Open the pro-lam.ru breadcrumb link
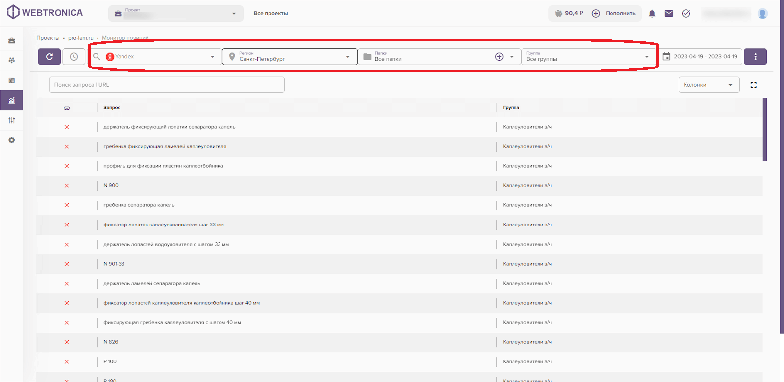 [x=81, y=38]
